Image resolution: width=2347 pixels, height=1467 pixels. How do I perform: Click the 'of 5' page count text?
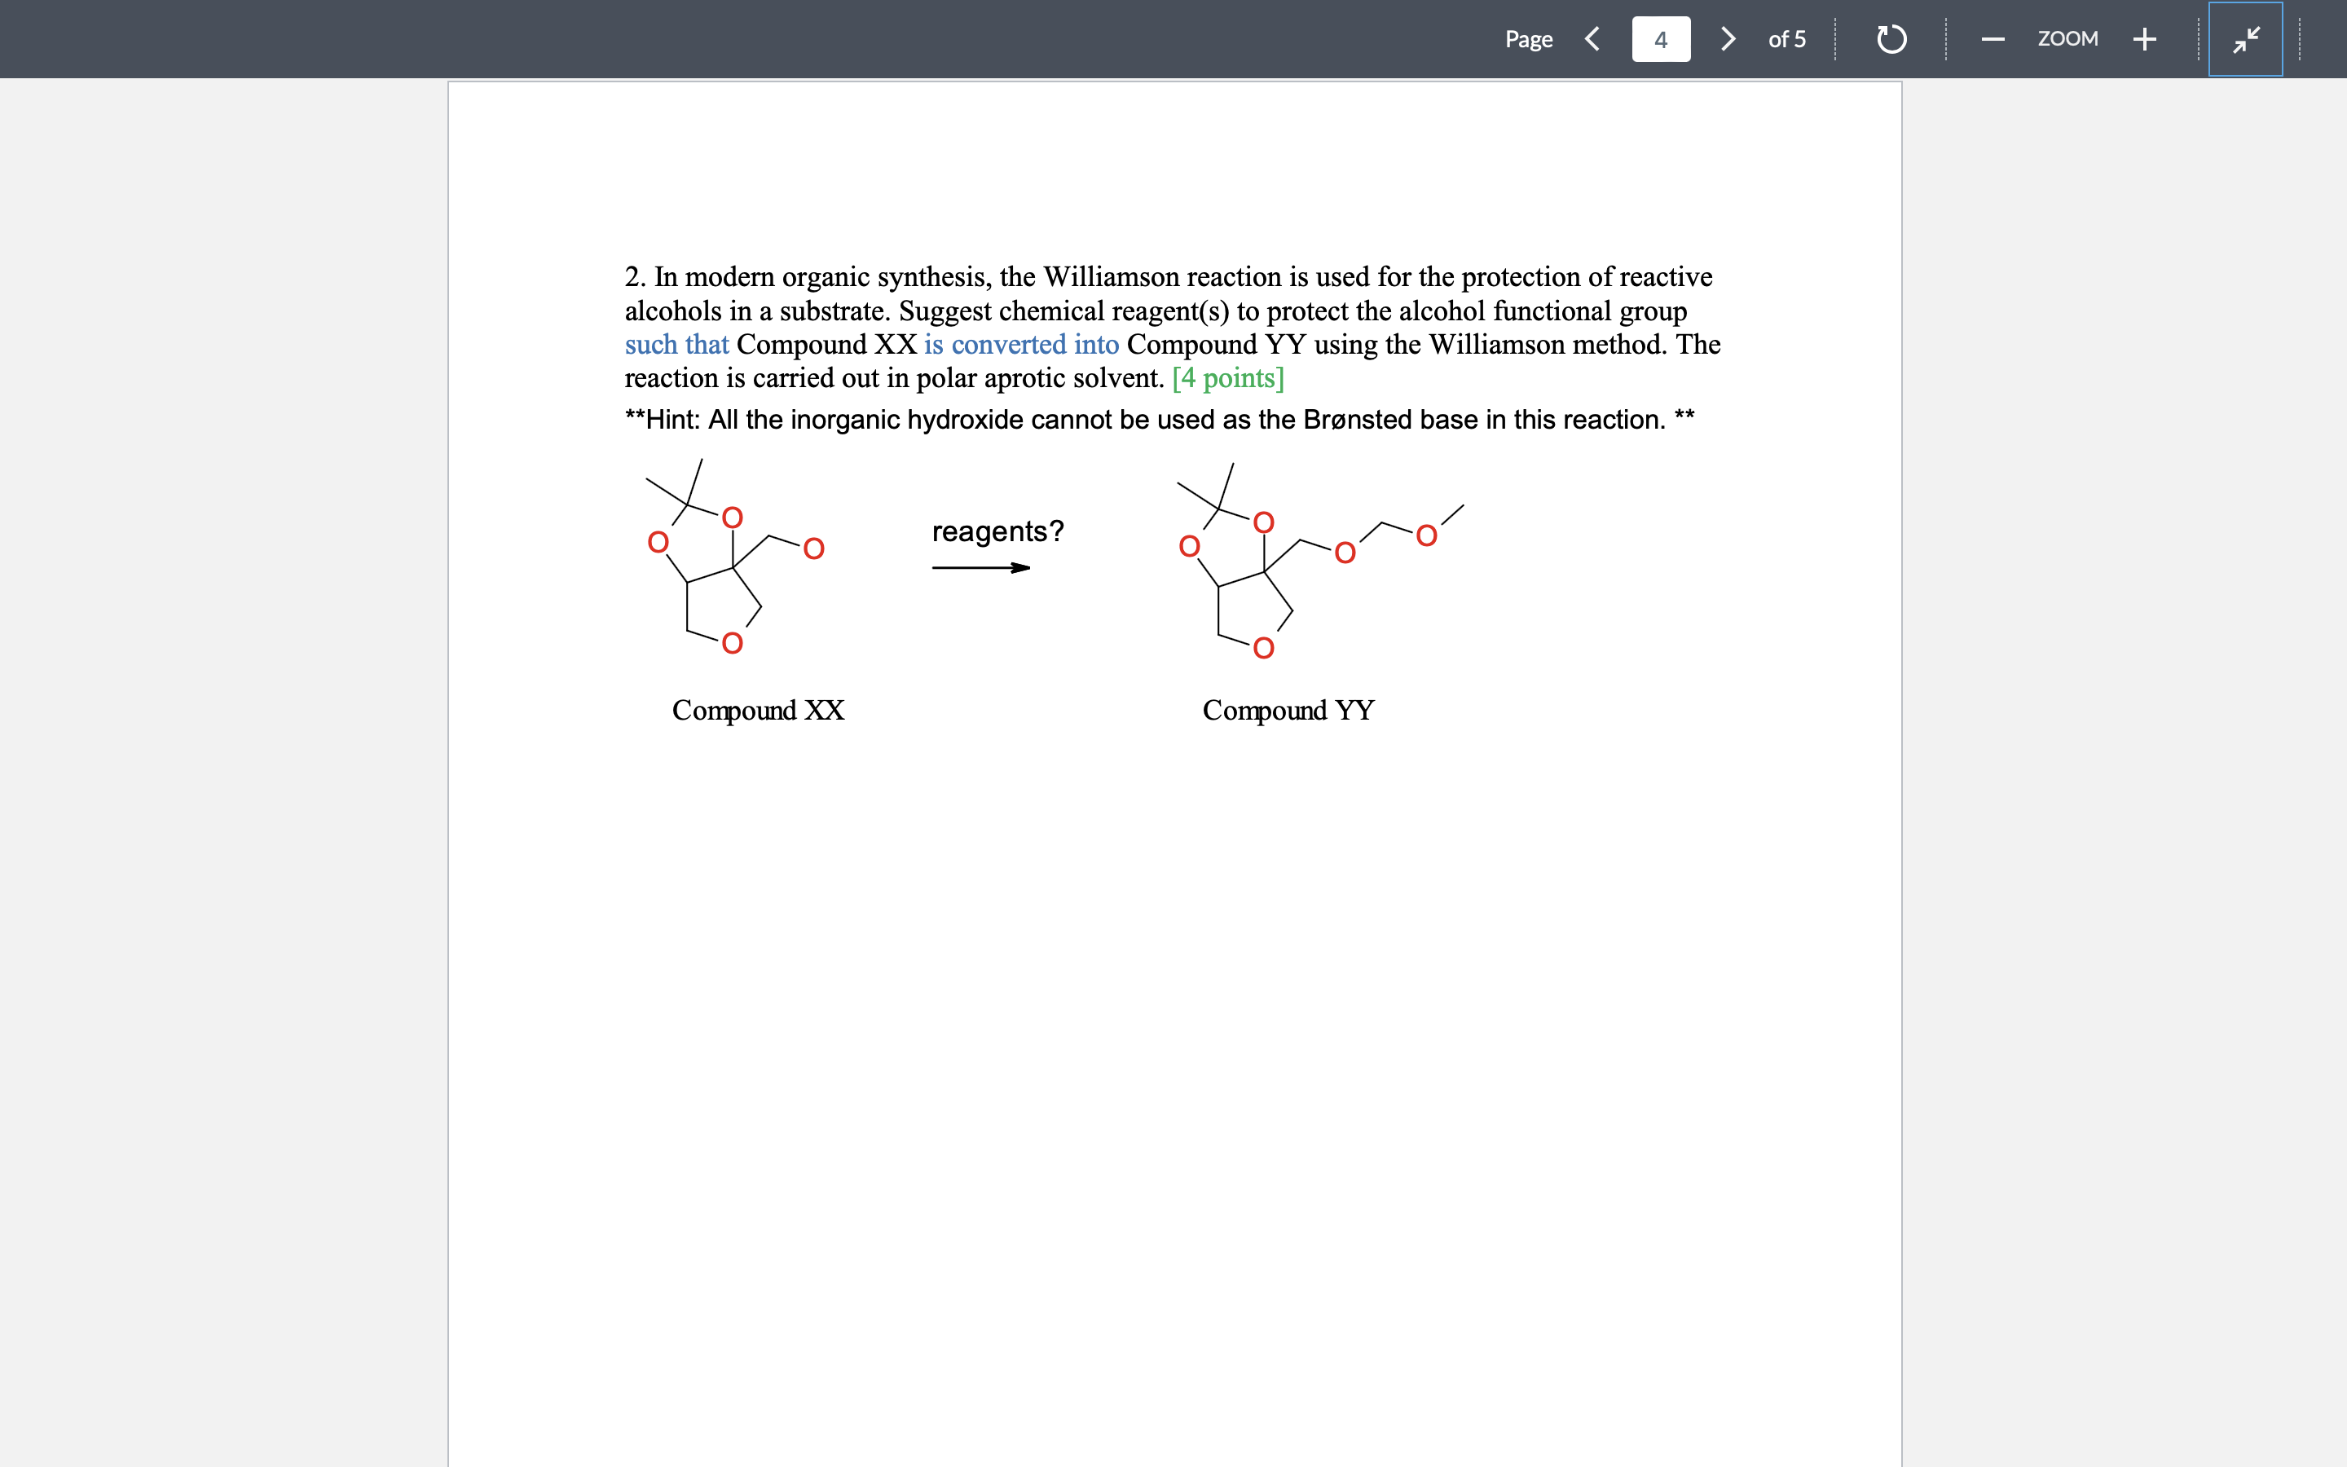pyautogui.click(x=1786, y=39)
